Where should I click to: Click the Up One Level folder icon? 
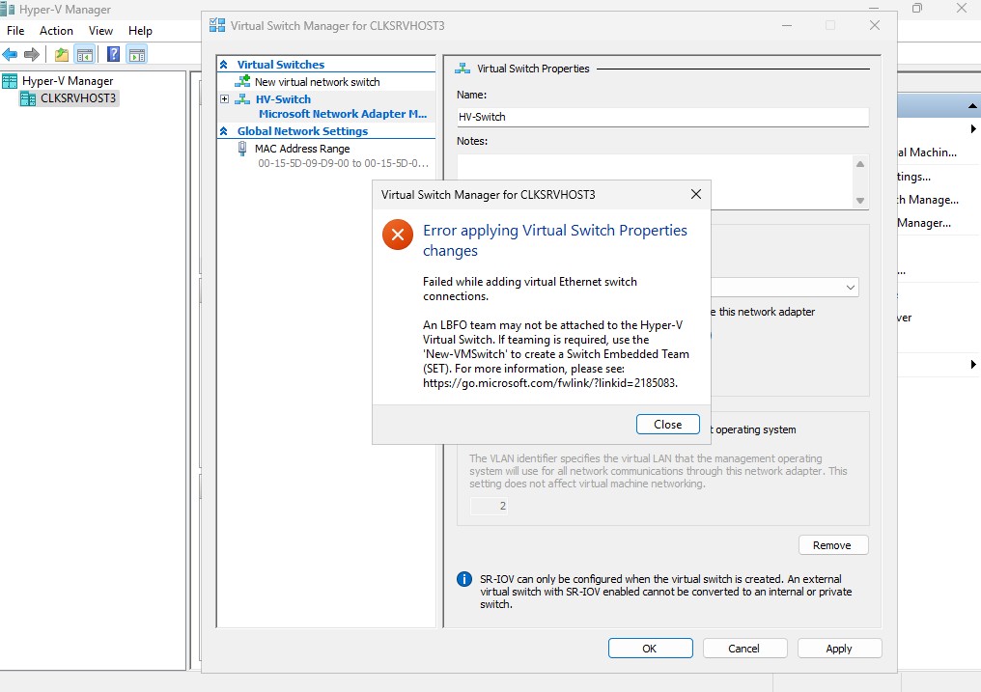click(62, 54)
